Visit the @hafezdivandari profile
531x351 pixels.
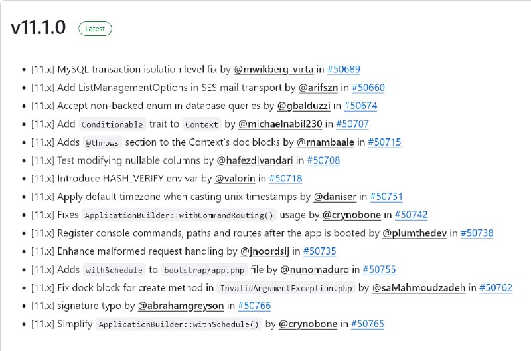[255, 160]
